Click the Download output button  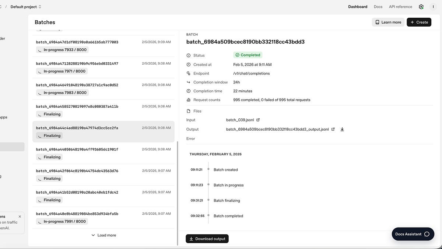[x=207, y=239]
